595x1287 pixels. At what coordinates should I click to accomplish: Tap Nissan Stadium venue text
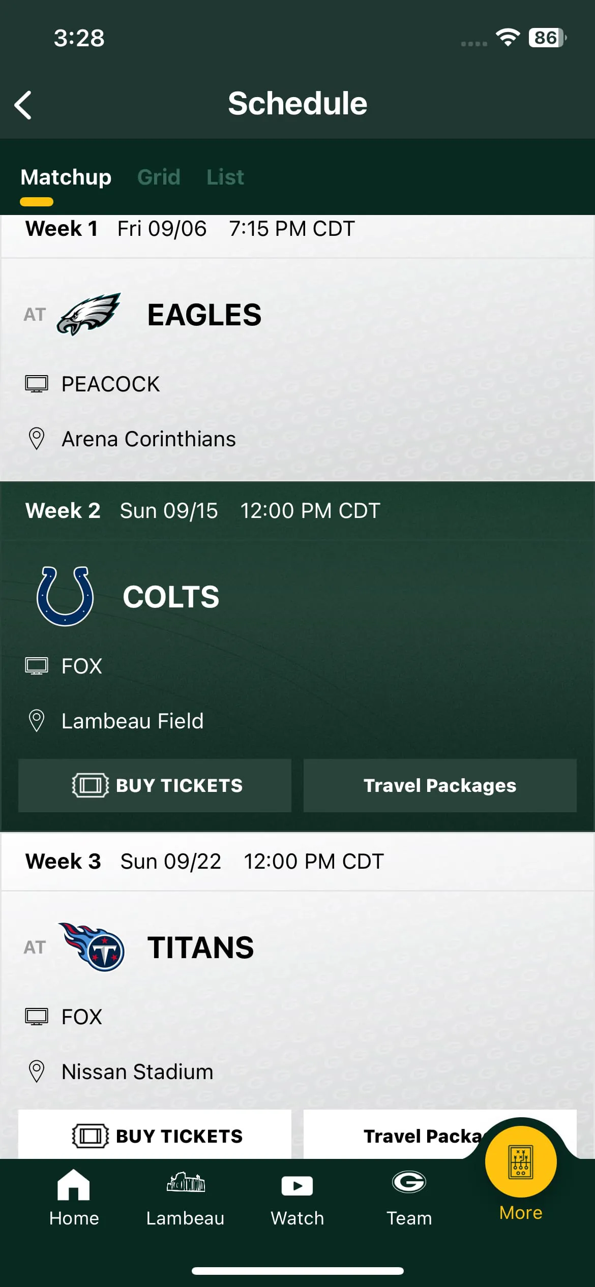pos(137,1071)
